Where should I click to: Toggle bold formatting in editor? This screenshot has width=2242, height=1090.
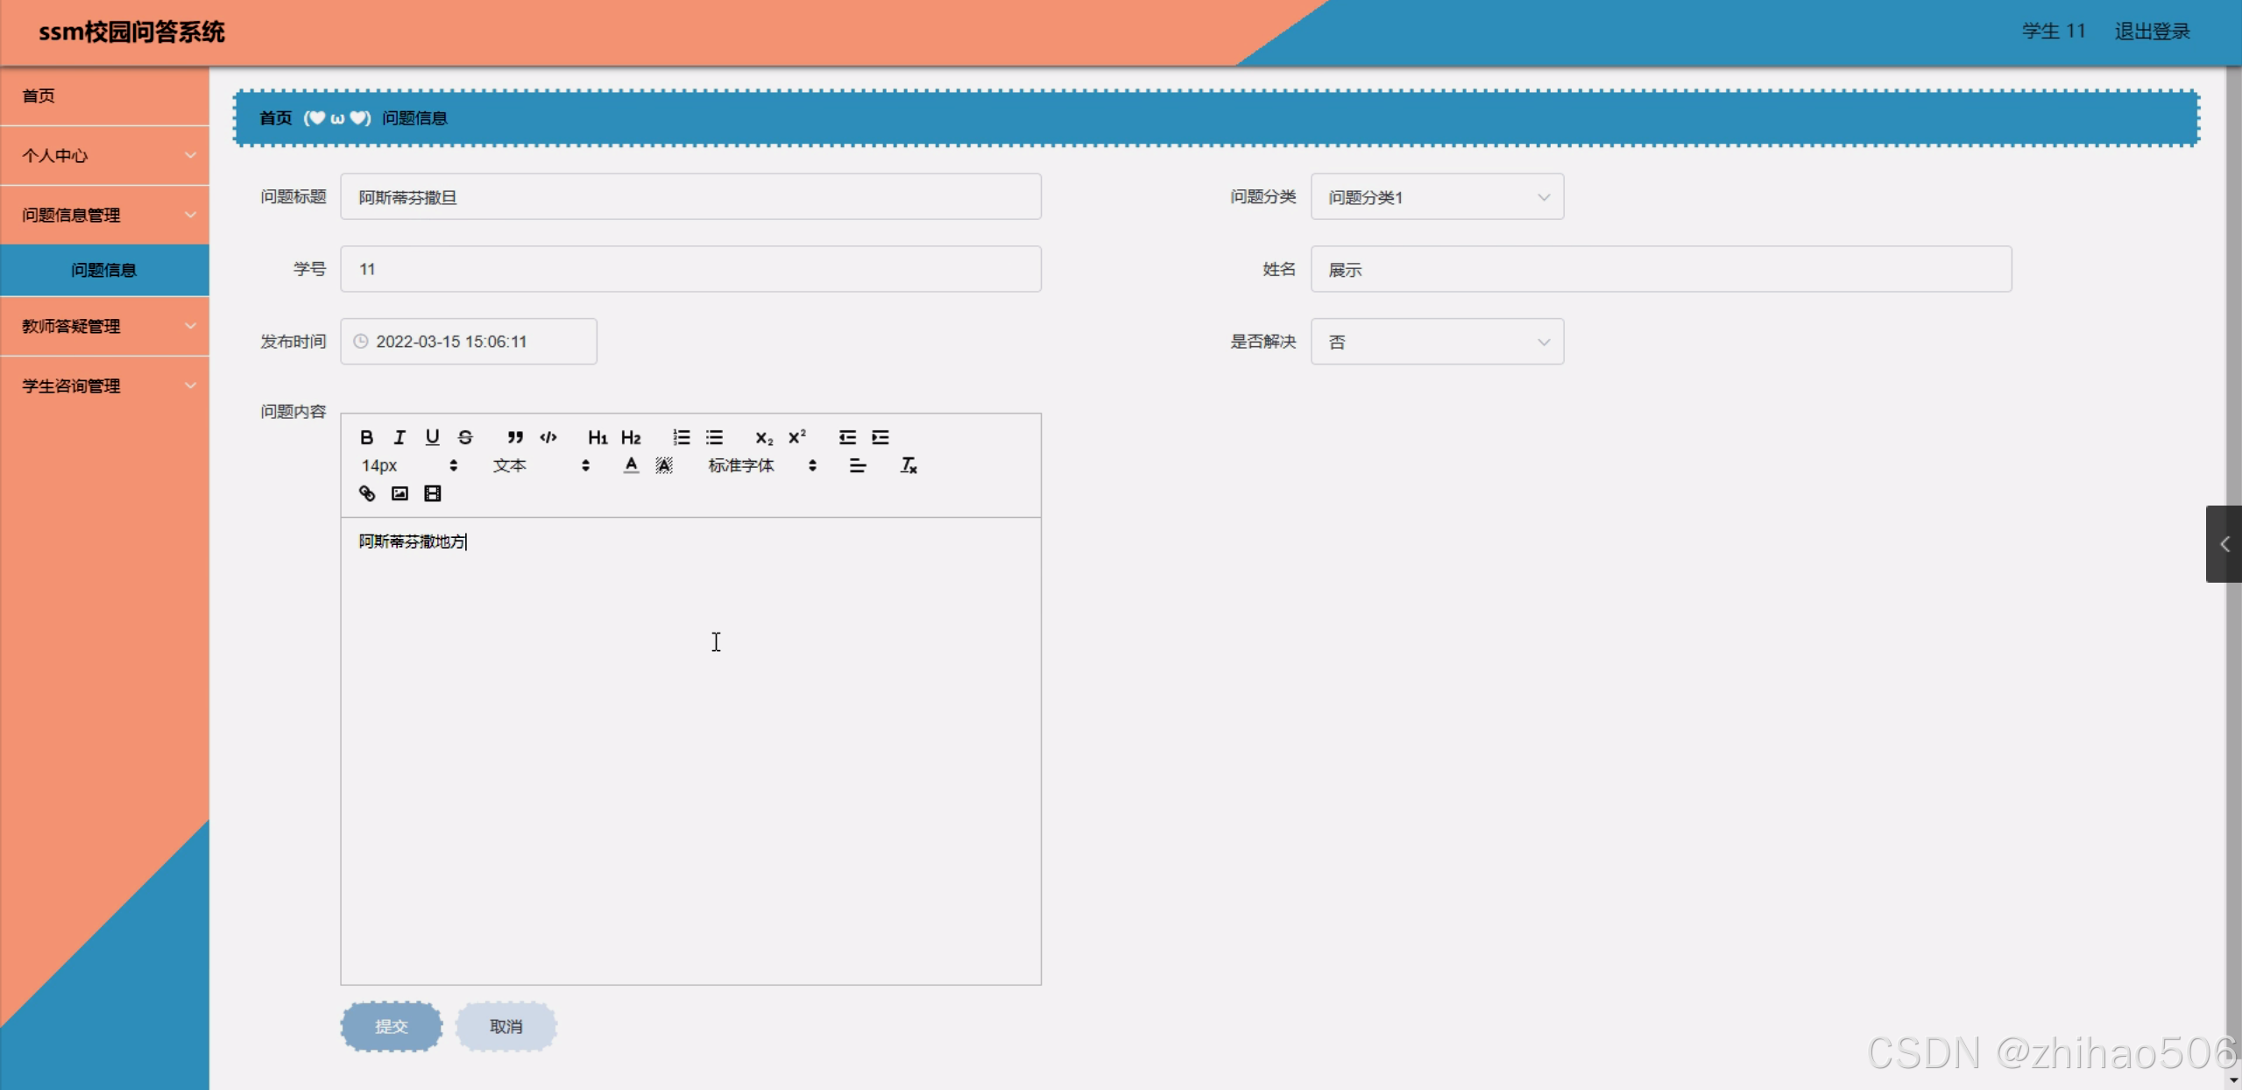coord(366,437)
